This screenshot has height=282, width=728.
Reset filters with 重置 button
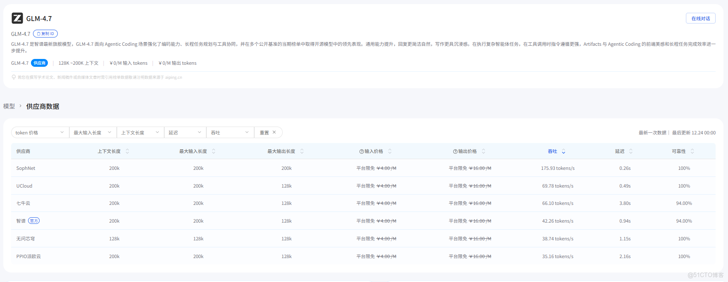pos(268,132)
